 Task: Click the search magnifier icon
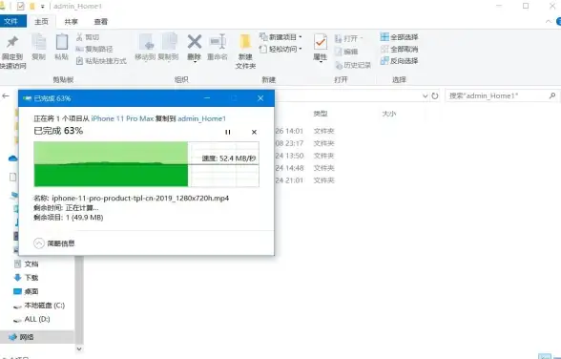click(x=552, y=95)
